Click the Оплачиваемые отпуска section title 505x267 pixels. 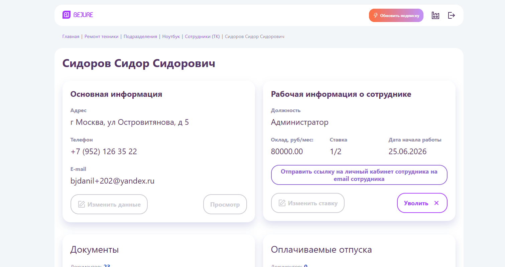pyautogui.click(x=322, y=250)
